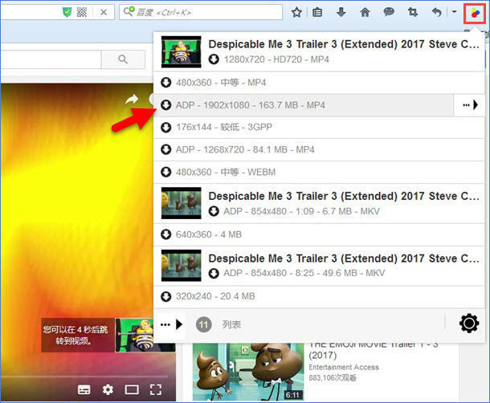490x403 pixels.
Task: Click the chat bubble toolbar icon
Action: (x=388, y=13)
